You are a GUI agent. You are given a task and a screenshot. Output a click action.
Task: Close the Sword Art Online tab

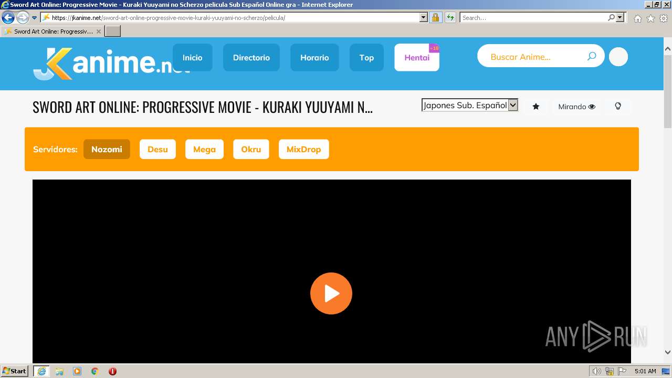click(x=99, y=31)
